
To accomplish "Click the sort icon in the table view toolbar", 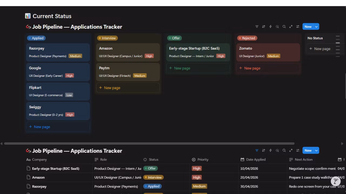I will coord(264,151).
